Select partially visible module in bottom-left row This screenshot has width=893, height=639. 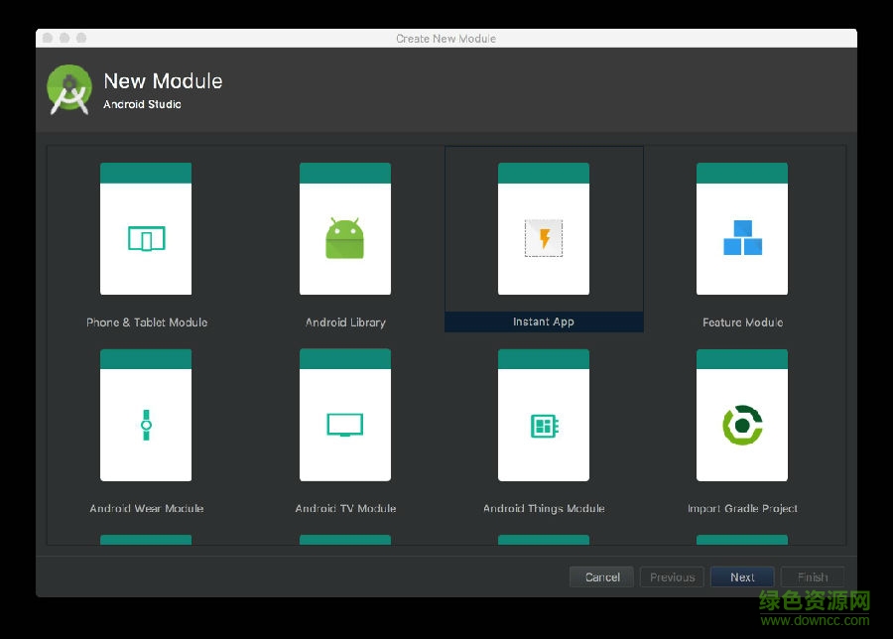point(146,540)
